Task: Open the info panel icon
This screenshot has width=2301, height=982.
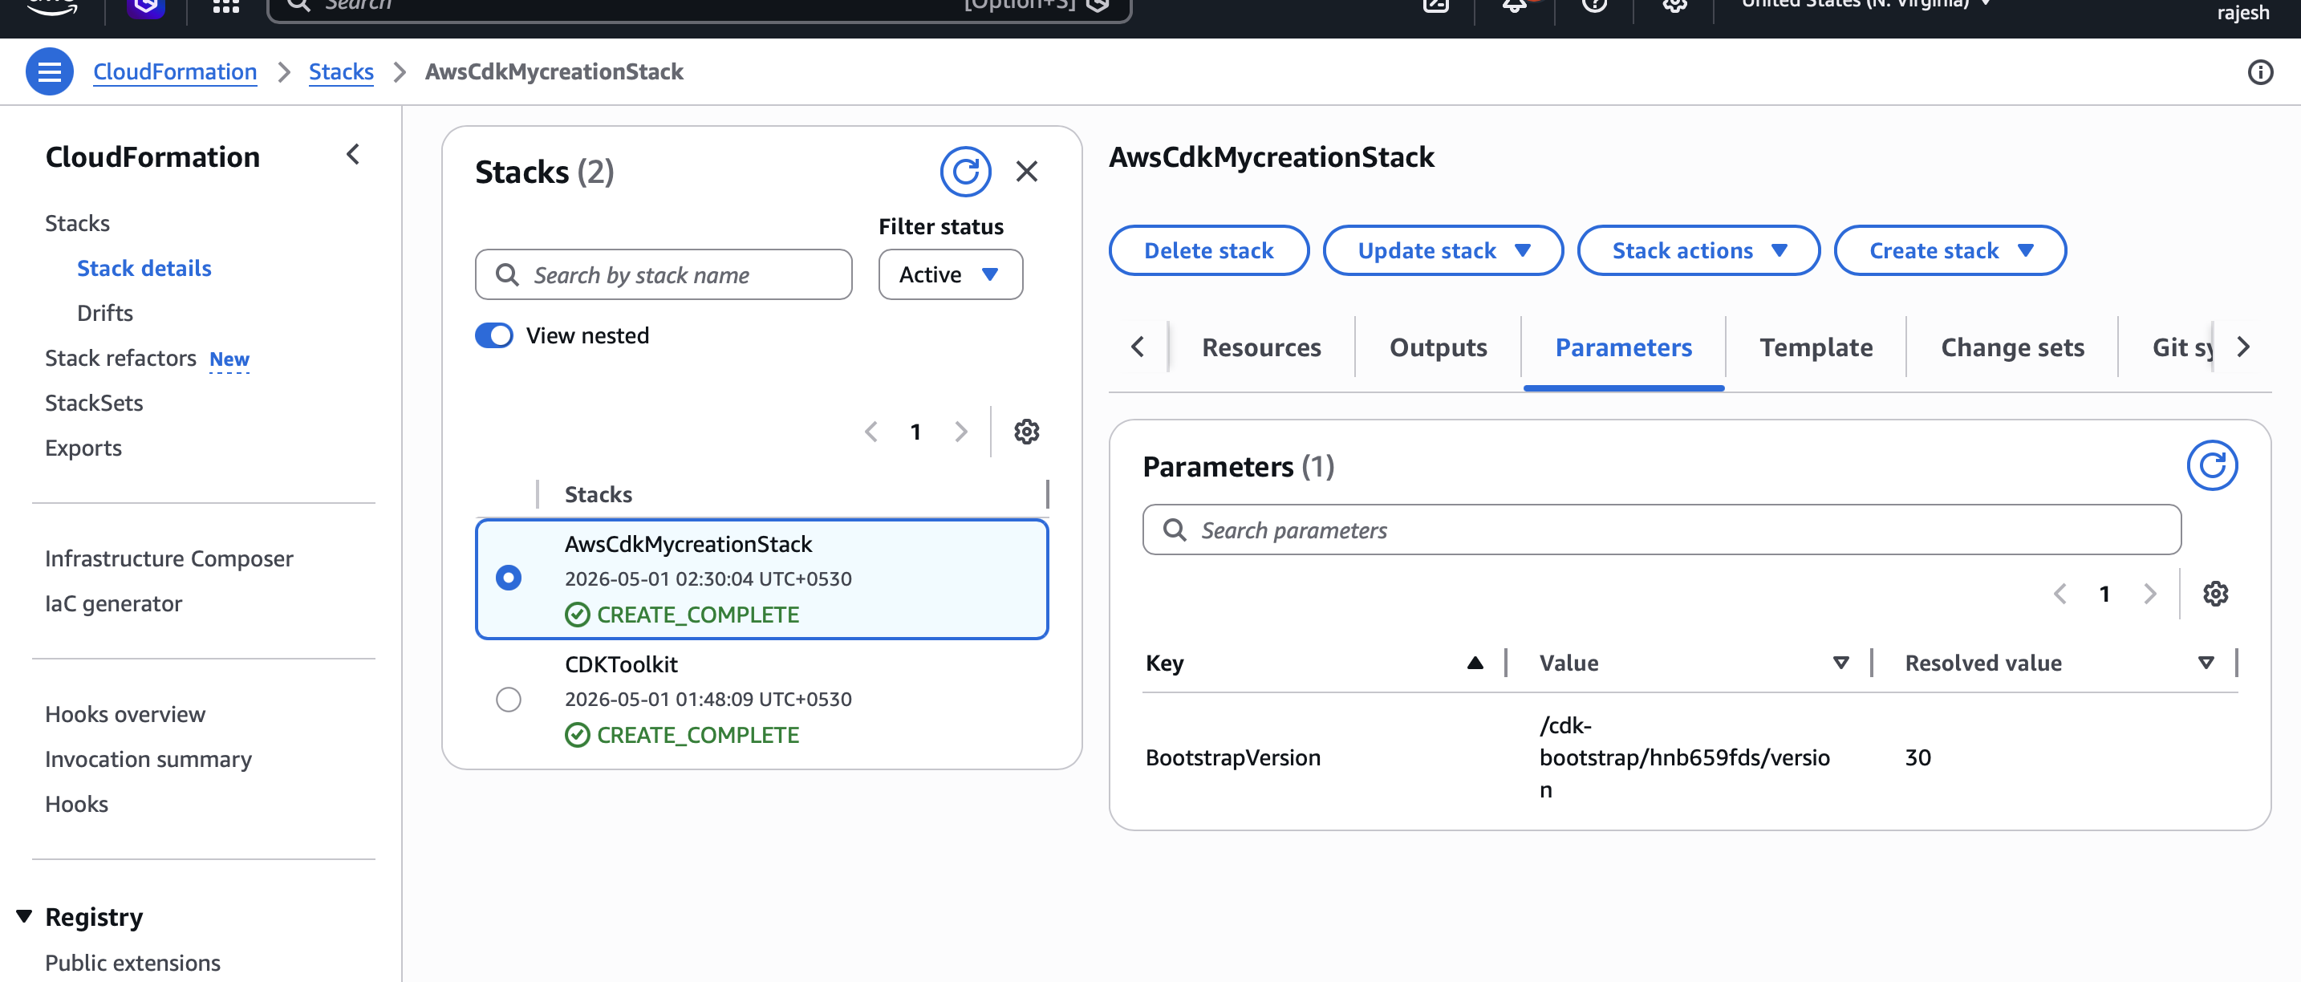Action: coord(2260,71)
